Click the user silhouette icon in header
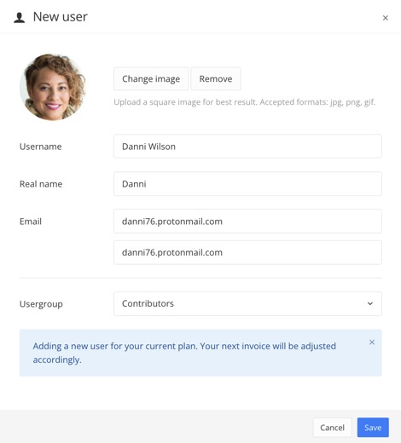 point(20,18)
